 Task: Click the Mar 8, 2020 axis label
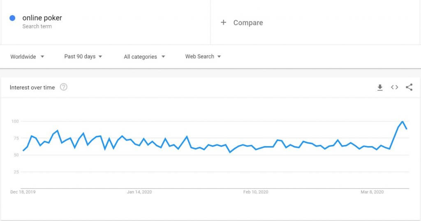coord(372,192)
